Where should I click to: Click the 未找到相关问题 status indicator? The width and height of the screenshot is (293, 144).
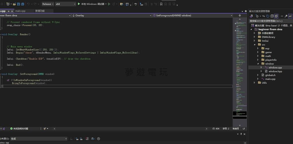(19, 129)
